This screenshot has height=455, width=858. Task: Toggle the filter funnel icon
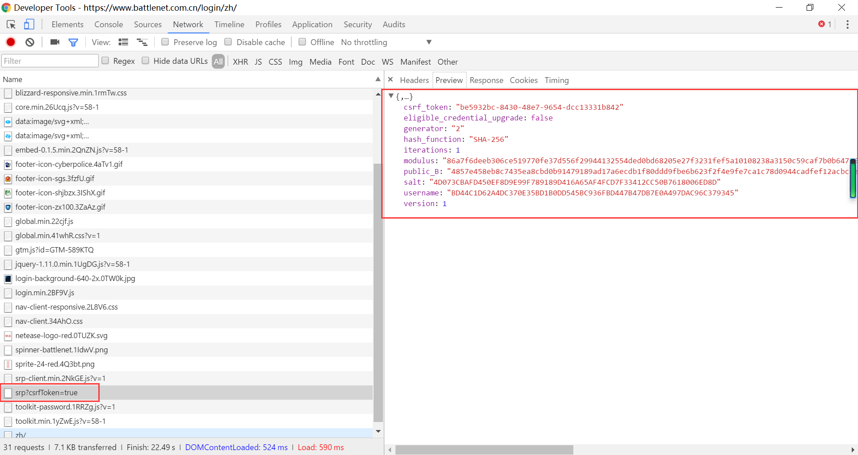click(x=73, y=42)
